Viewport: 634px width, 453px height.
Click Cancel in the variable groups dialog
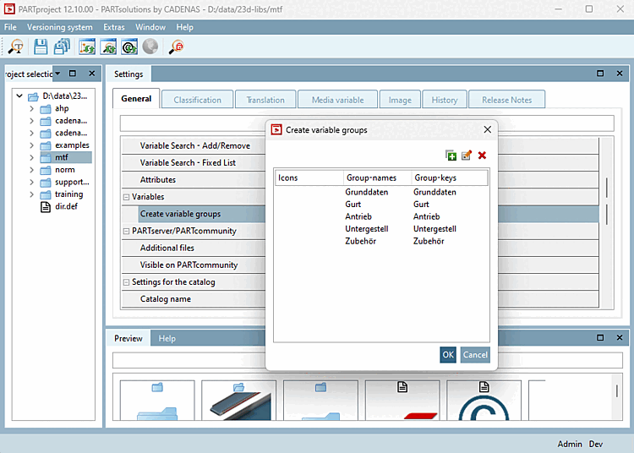click(x=475, y=355)
